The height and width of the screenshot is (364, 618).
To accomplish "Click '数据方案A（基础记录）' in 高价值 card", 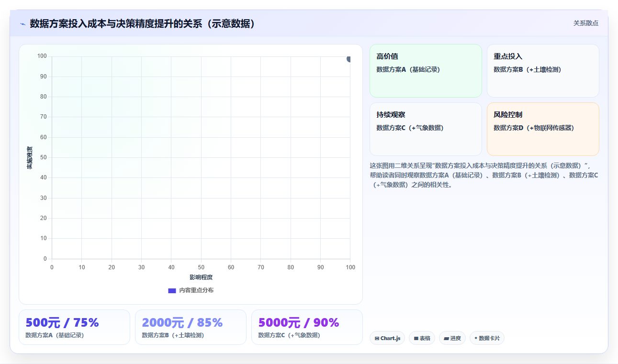I will tap(408, 69).
